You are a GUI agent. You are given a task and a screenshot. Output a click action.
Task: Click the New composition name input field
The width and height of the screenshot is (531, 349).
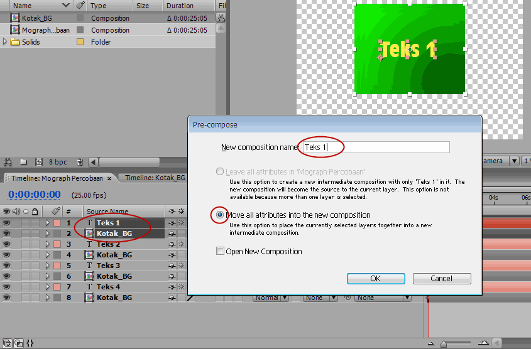point(376,147)
